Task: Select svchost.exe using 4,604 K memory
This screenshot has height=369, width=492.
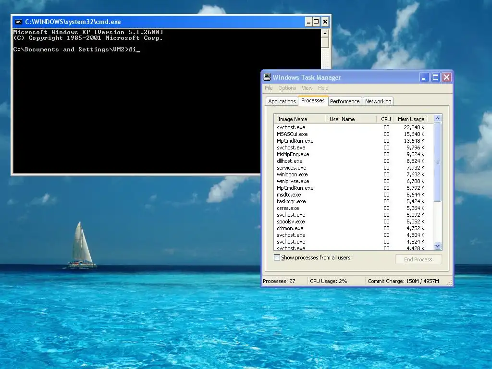Action: [x=354, y=235]
